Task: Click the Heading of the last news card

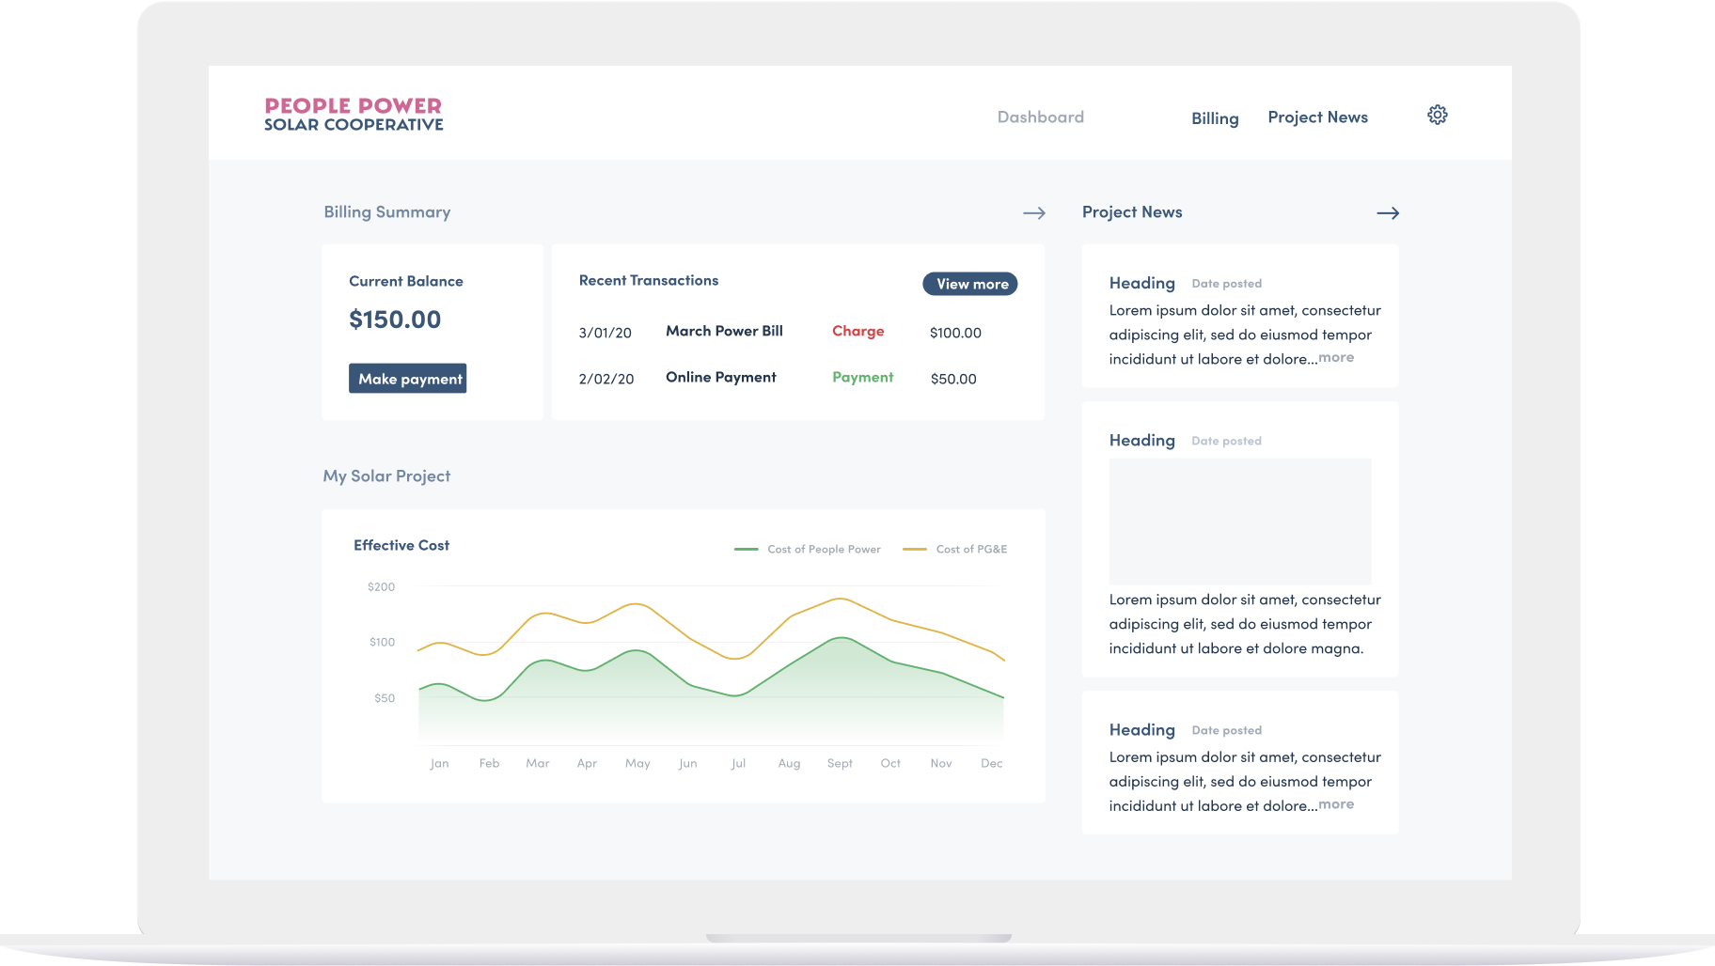Action: tap(1142, 730)
